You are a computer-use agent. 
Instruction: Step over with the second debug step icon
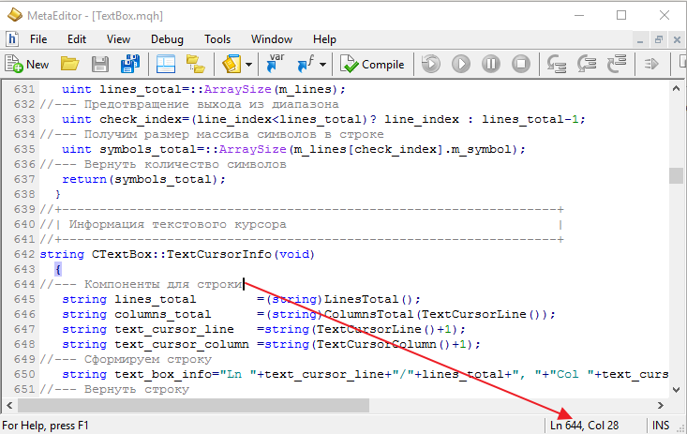tap(587, 64)
